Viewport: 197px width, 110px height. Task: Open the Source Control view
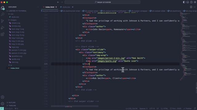tap(2, 21)
